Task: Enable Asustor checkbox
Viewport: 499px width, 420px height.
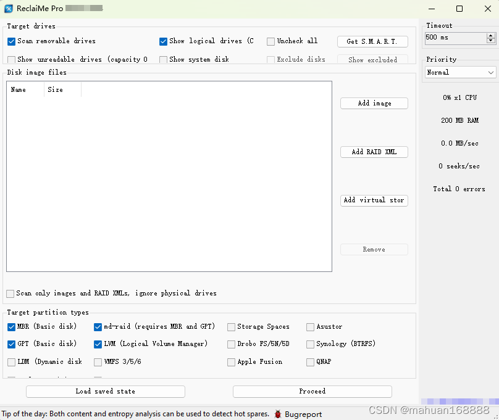Action: [310, 327]
